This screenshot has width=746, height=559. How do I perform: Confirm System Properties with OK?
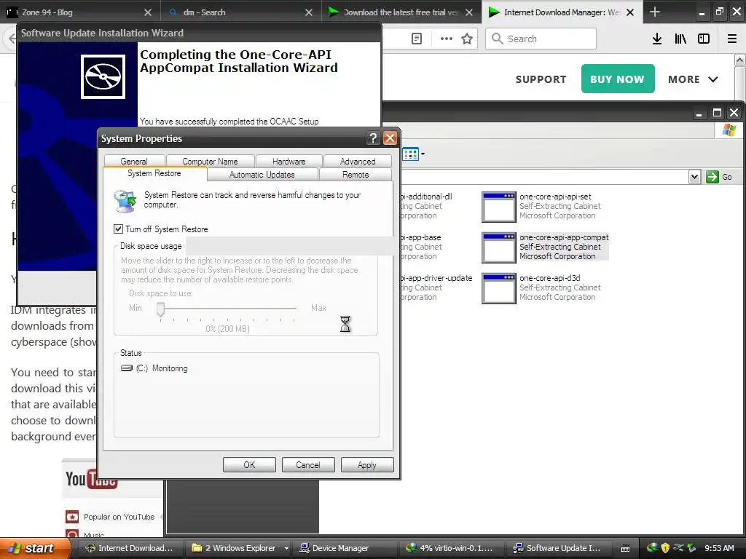click(x=249, y=465)
